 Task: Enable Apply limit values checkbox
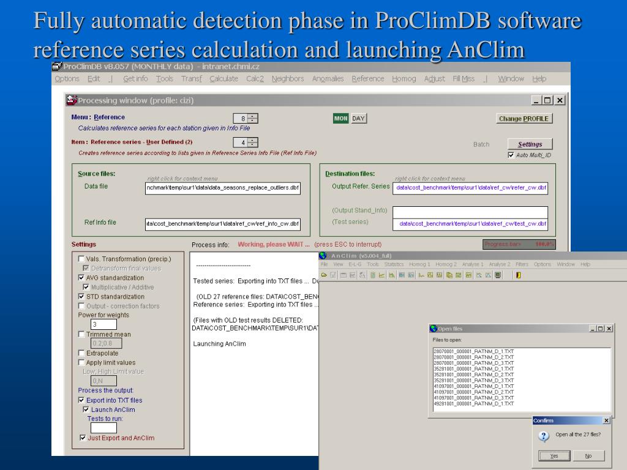81,362
